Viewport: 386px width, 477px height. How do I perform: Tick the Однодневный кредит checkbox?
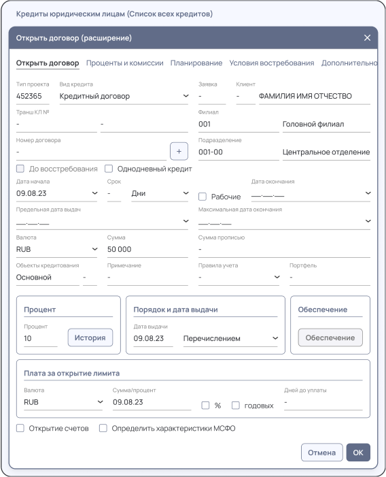(x=109, y=169)
